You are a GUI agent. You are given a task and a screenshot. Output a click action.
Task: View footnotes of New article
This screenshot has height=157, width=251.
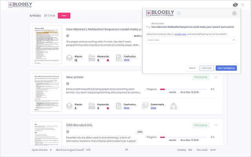tap(126, 108)
